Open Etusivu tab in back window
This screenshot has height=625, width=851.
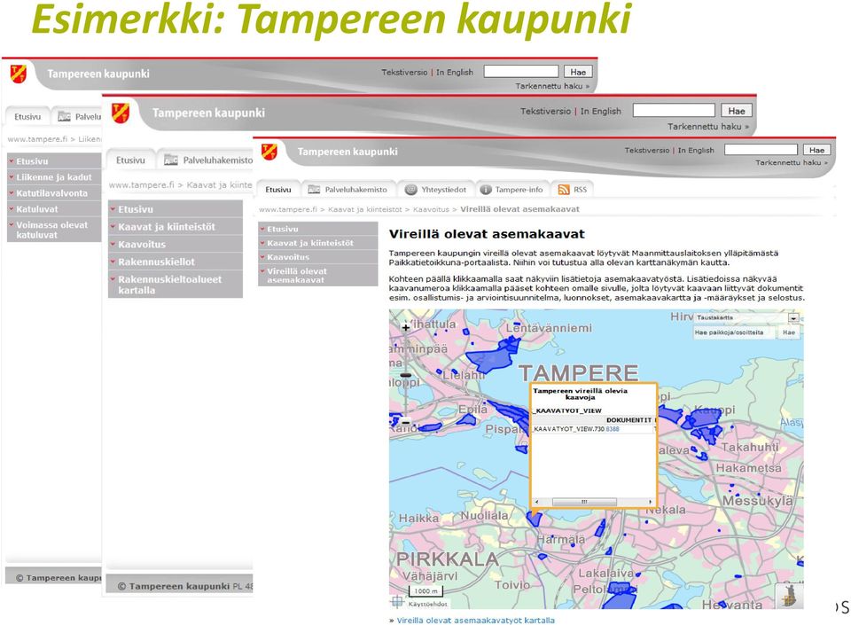[x=27, y=117]
